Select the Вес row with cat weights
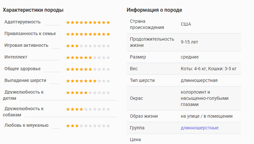Viewport: 254px width, 144px height. click(184, 69)
